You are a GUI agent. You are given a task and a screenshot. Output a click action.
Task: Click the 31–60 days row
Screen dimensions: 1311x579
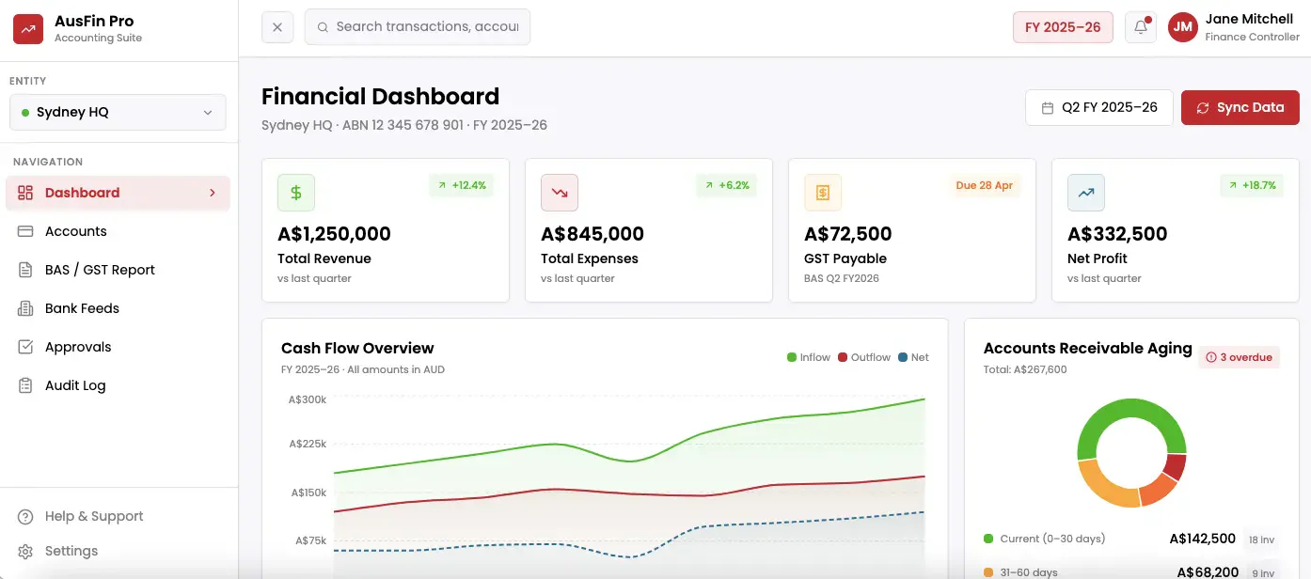click(1131, 571)
